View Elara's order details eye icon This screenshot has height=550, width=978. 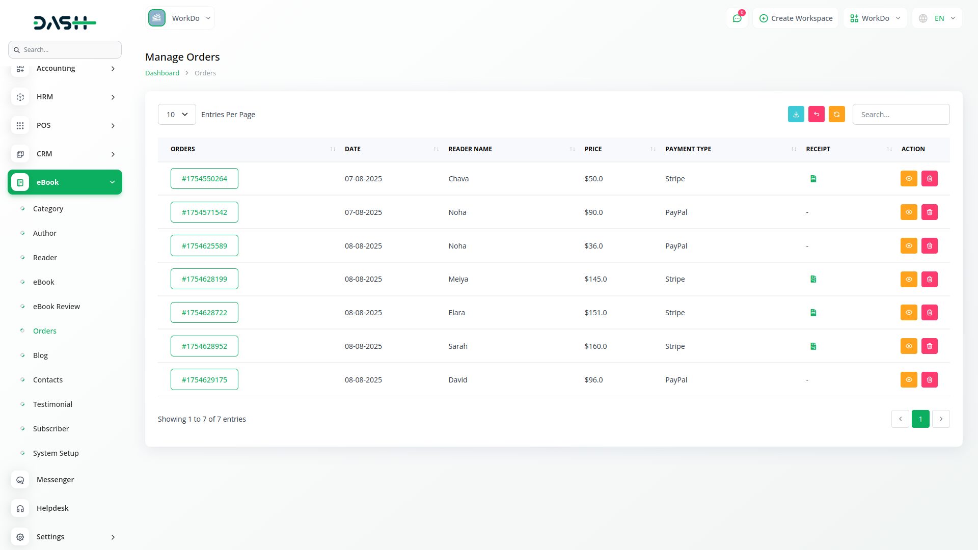point(908,313)
